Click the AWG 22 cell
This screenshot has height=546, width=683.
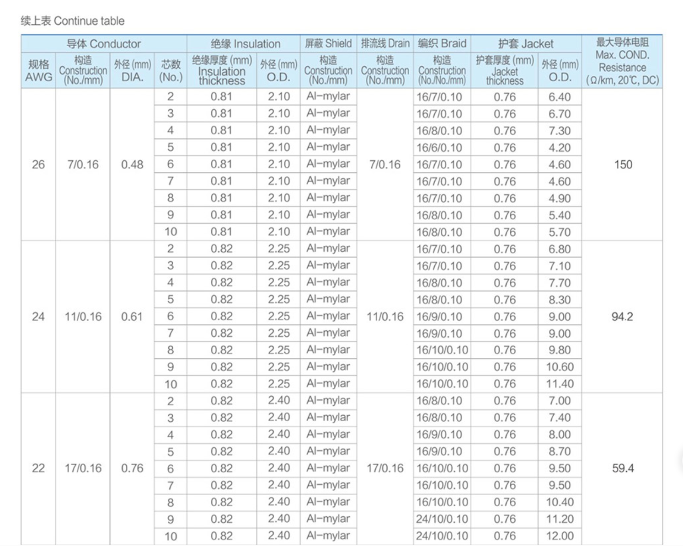pyautogui.click(x=38, y=468)
